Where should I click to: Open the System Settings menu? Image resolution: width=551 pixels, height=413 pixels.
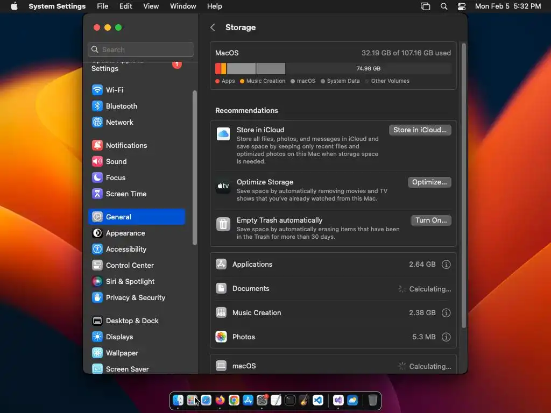click(x=57, y=6)
